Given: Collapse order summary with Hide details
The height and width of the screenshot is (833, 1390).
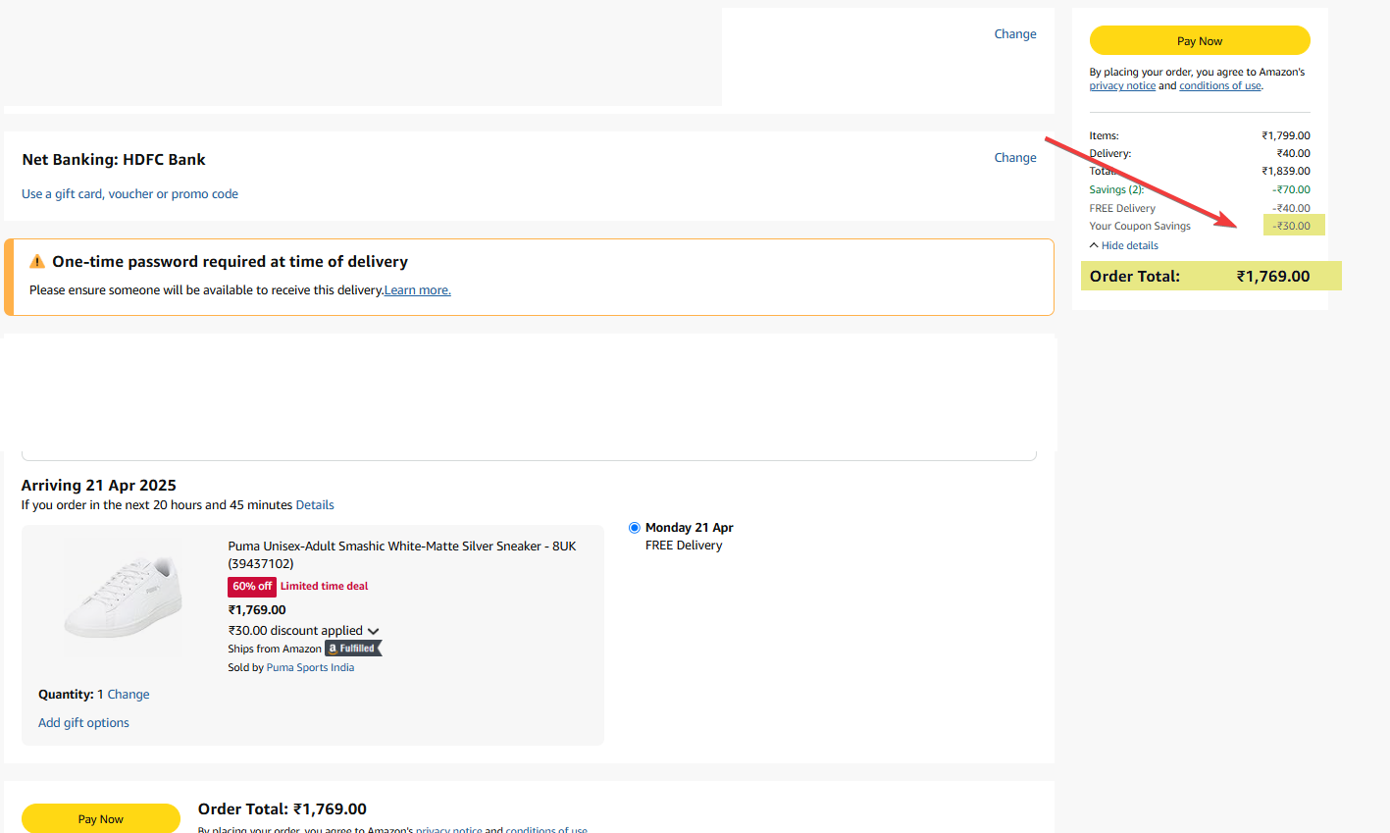Looking at the screenshot, I should pyautogui.click(x=1124, y=245).
